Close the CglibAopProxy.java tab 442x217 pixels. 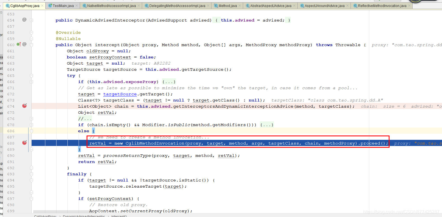(x=42, y=6)
